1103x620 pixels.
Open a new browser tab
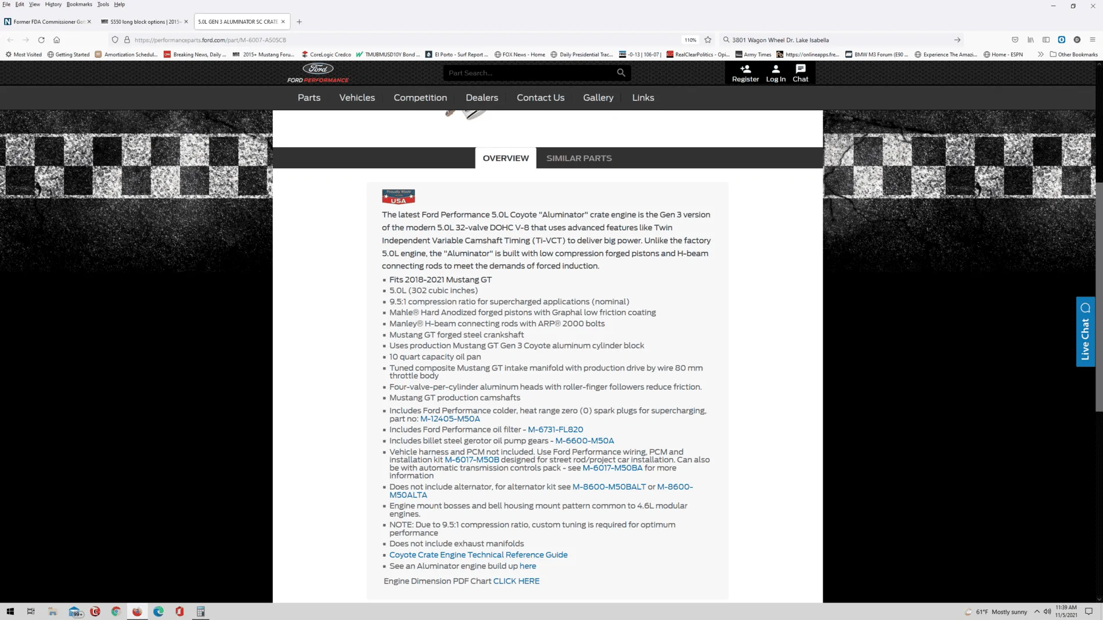tap(299, 21)
